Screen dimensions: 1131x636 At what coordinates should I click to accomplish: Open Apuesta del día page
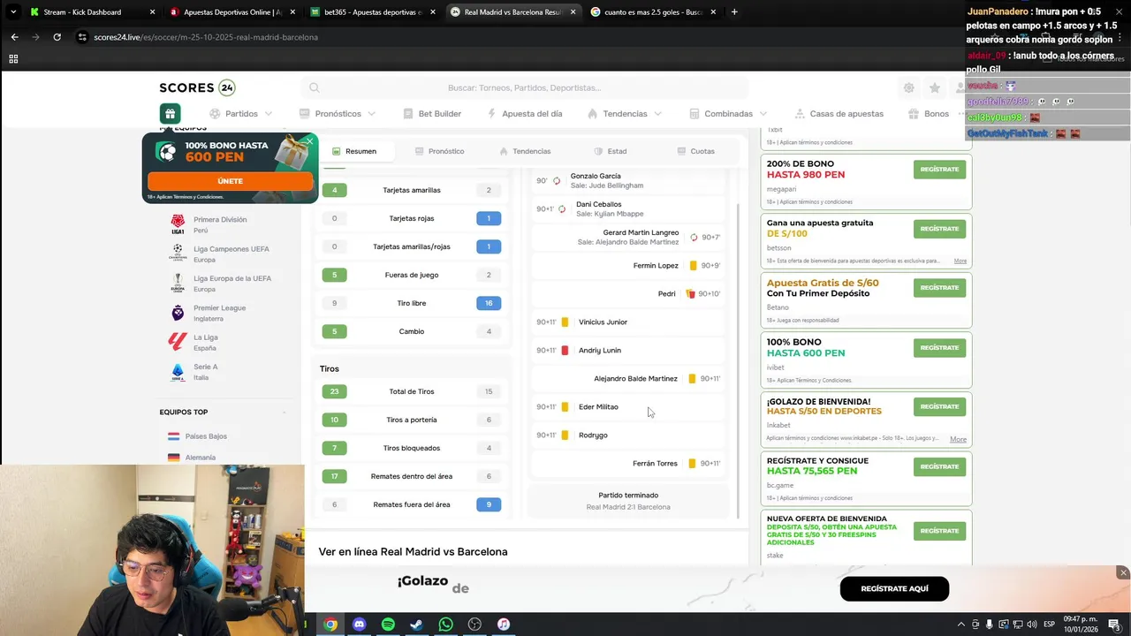tap(524, 114)
